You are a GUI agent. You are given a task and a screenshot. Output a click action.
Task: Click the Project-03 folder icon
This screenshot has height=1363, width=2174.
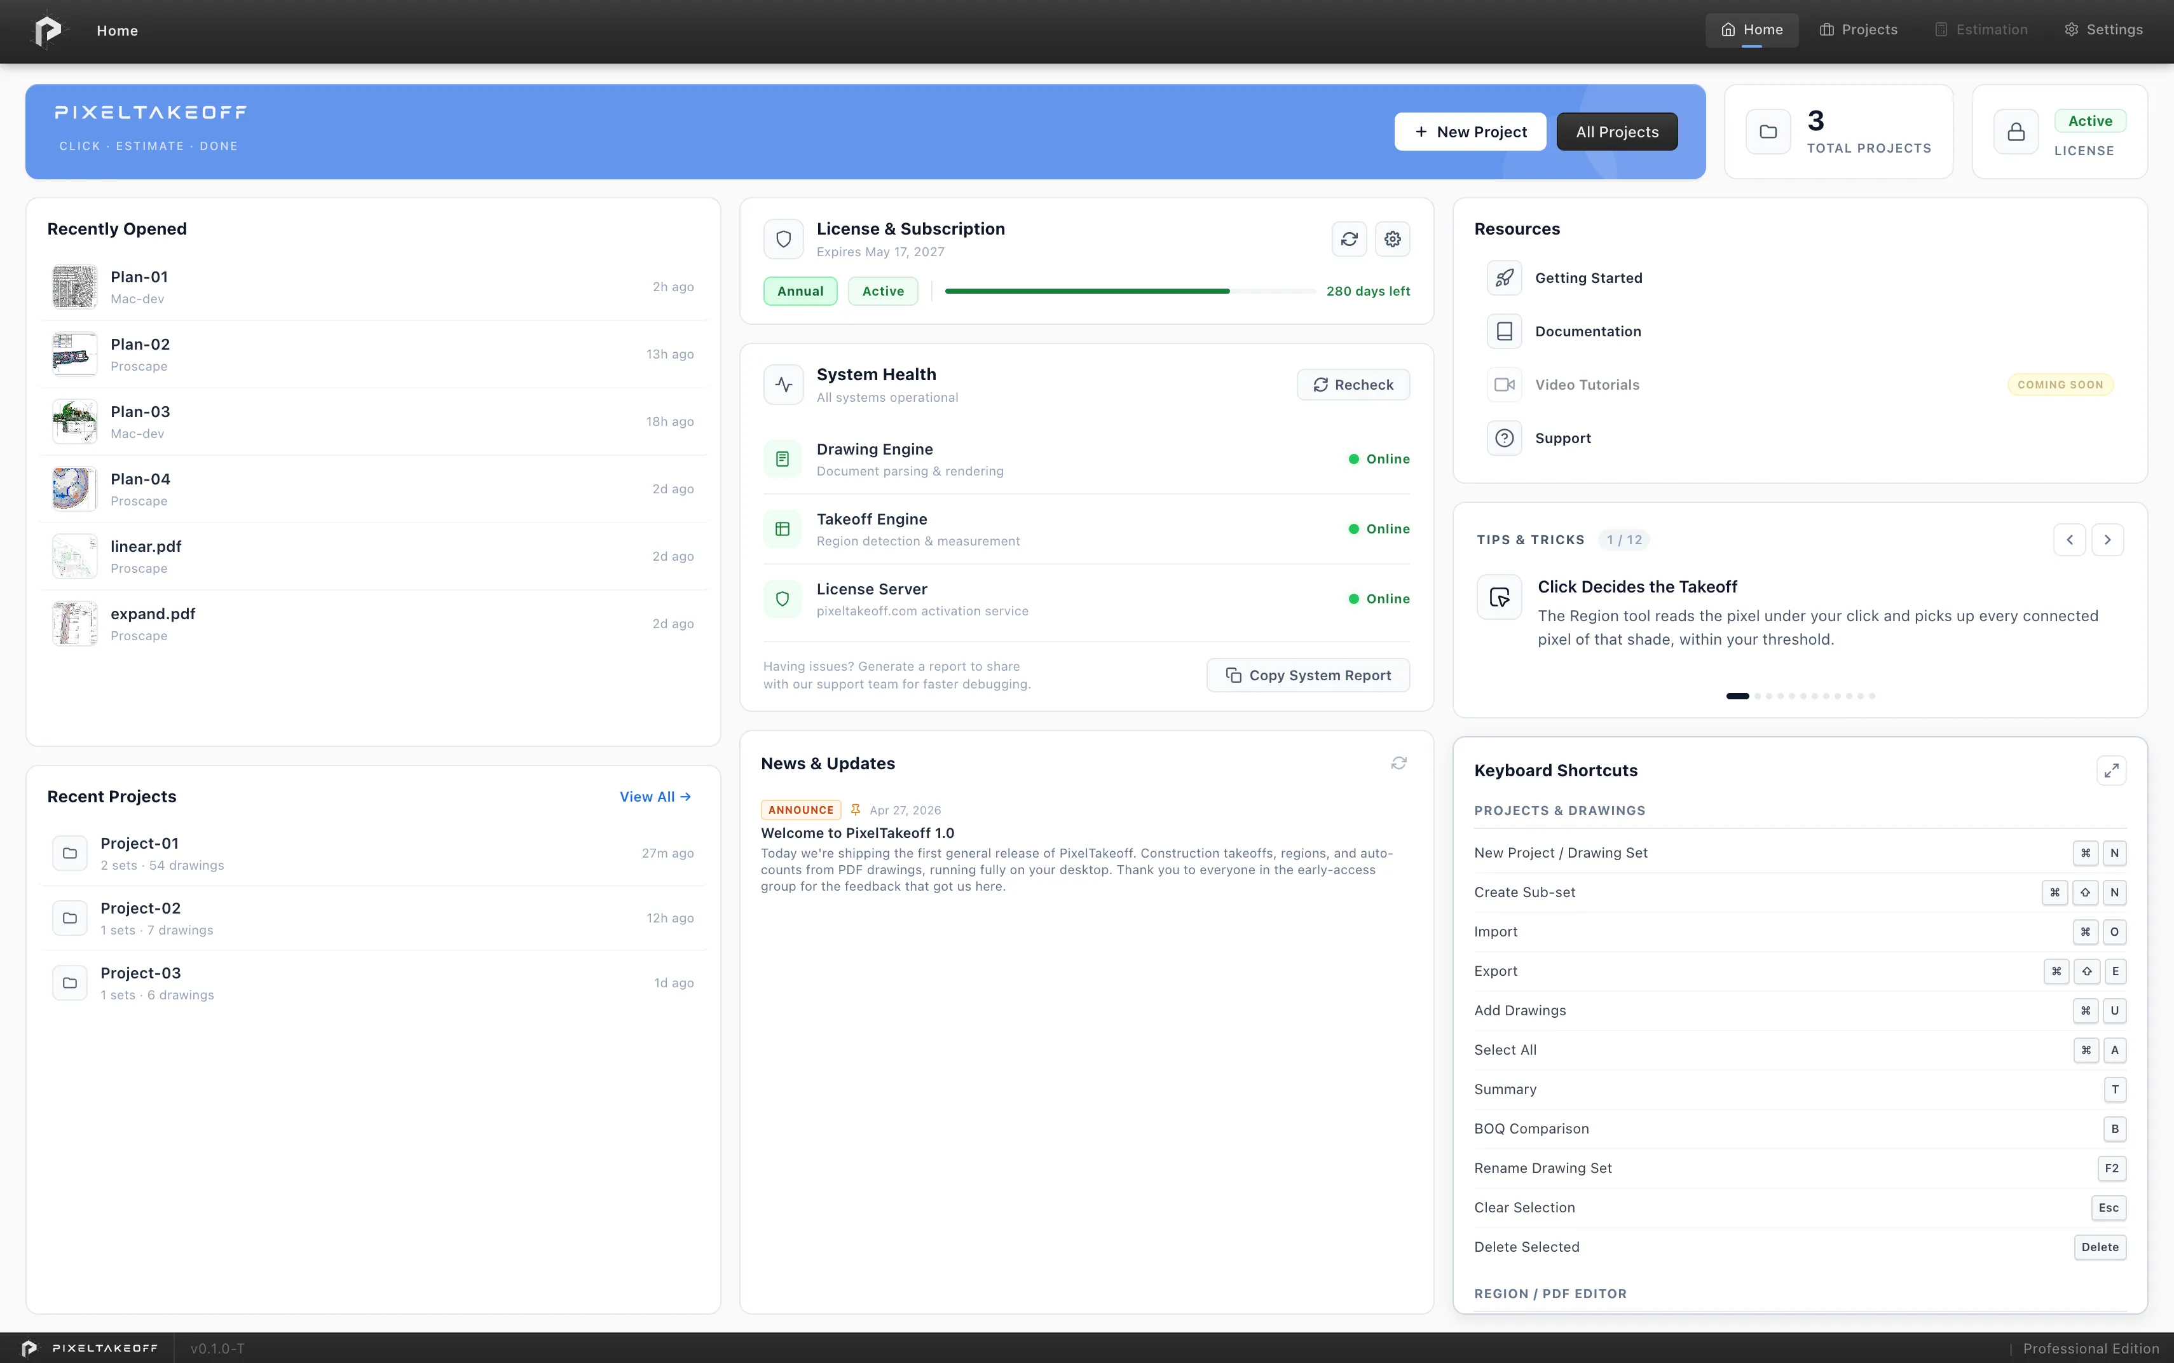click(69, 983)
